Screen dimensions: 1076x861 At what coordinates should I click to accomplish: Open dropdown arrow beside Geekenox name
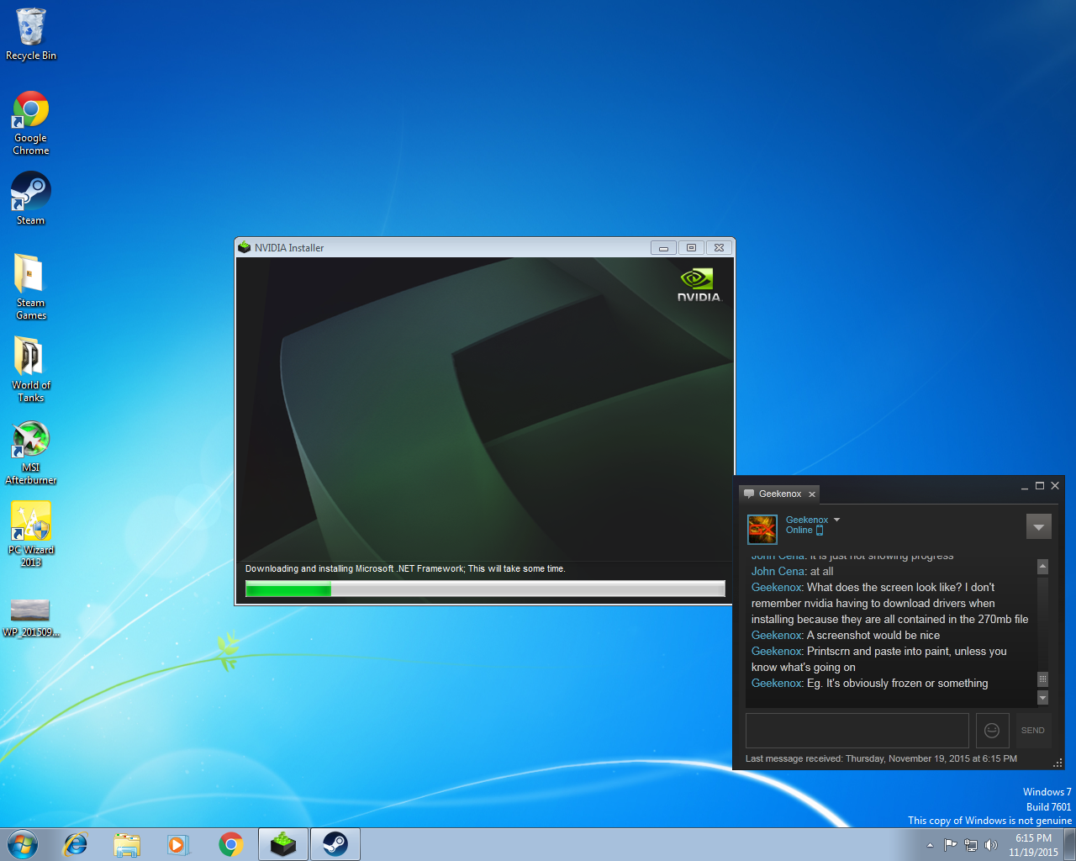pos(836,520)
